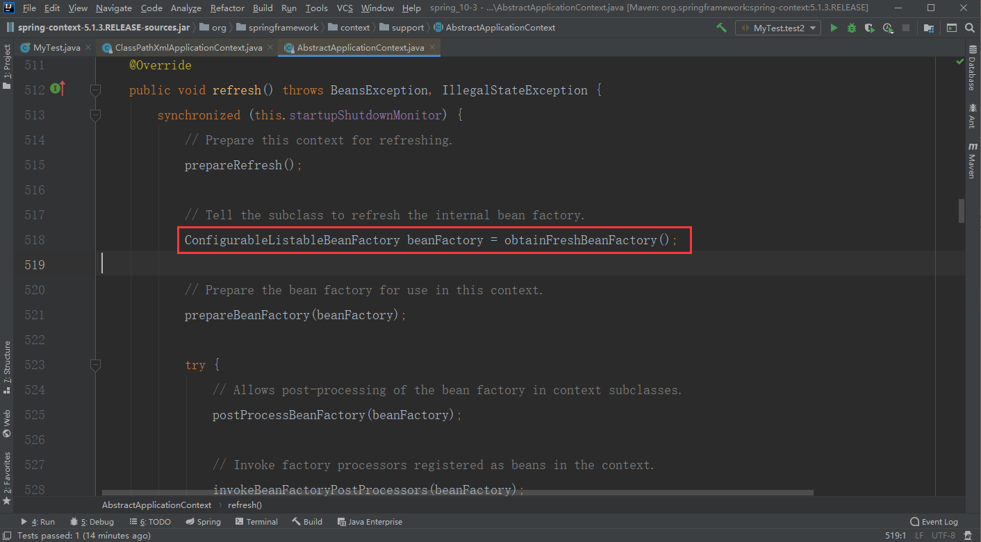The image size is (981, 542).
Task: Click the springframework breadcrumb in navigation bar
Action: pyautogui.click(x=277, y=28)
